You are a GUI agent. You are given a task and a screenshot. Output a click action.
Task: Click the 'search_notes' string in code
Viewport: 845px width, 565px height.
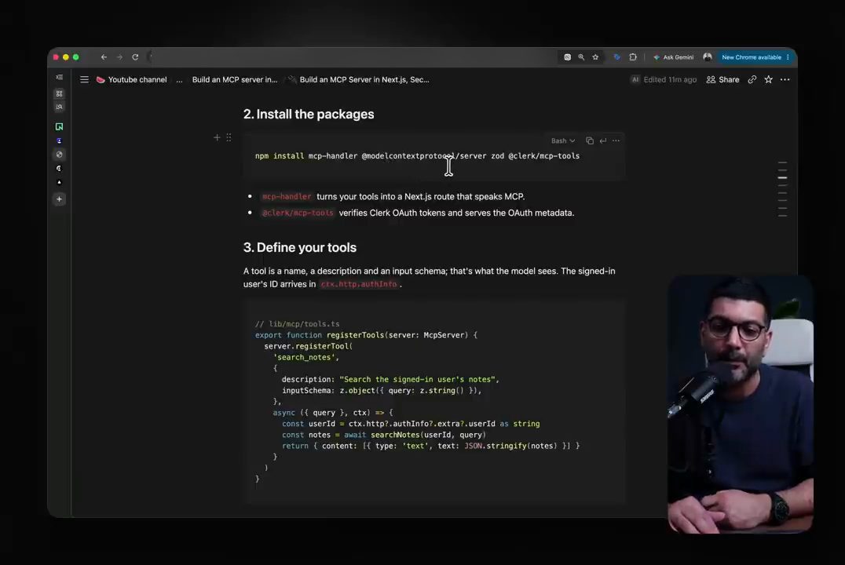tap(305, 357)
